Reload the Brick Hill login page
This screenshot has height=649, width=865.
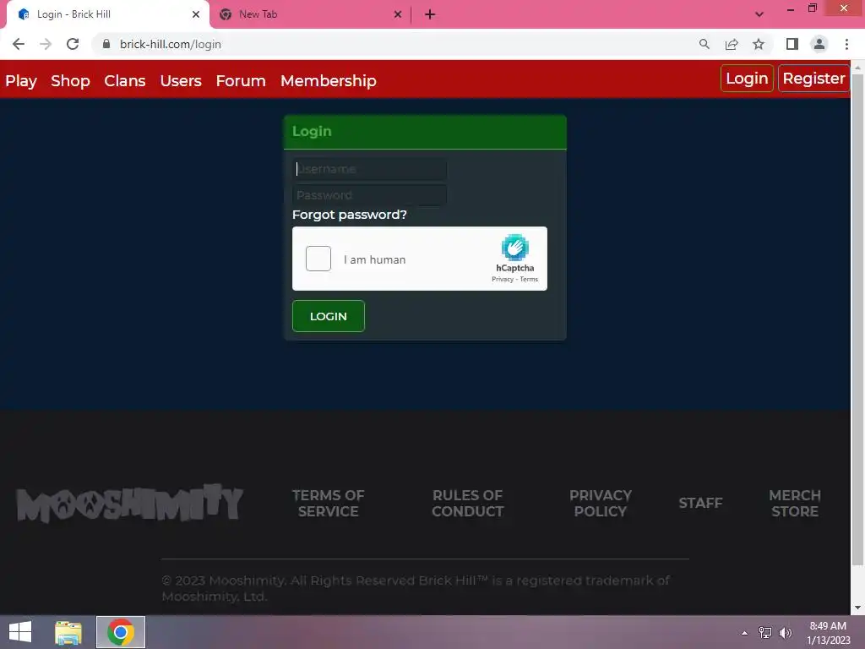73,44
